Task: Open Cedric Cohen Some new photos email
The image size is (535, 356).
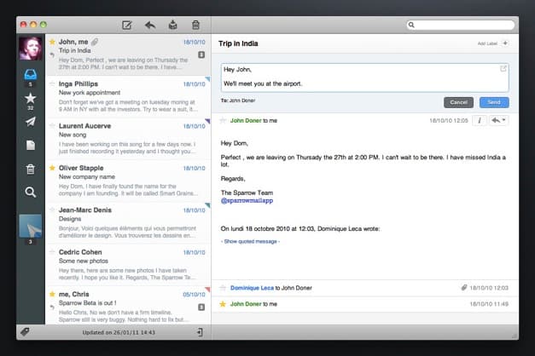Action: coord(128,265)
